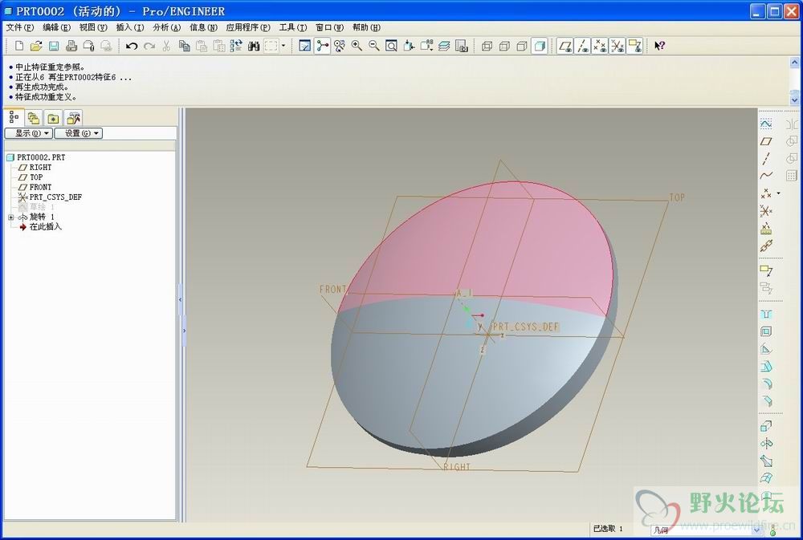The height and width of the screenshot is (540, 803).
Task: Open the Layers icon in toolbar
Action: tap(444, 46)
